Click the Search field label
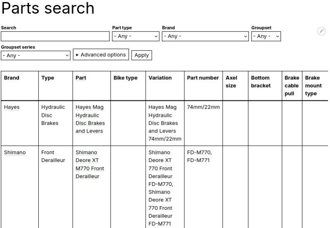 [8, 28]
